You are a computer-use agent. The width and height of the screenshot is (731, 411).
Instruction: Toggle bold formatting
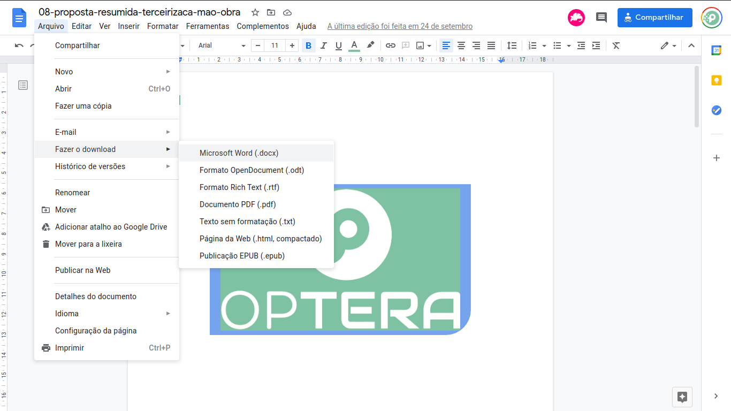click(x=308, y=45)
